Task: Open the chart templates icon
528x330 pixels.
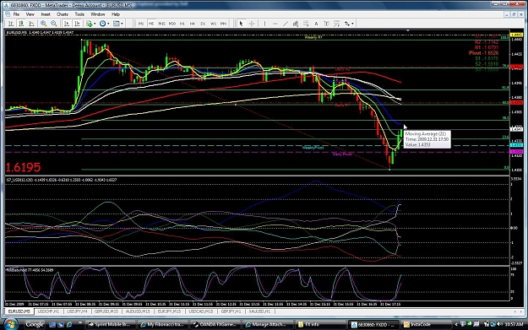Action: click(x=117, y=24)
